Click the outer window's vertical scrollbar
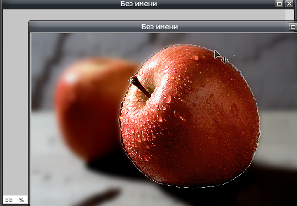 pyautogui.click(x=290, y=14)
